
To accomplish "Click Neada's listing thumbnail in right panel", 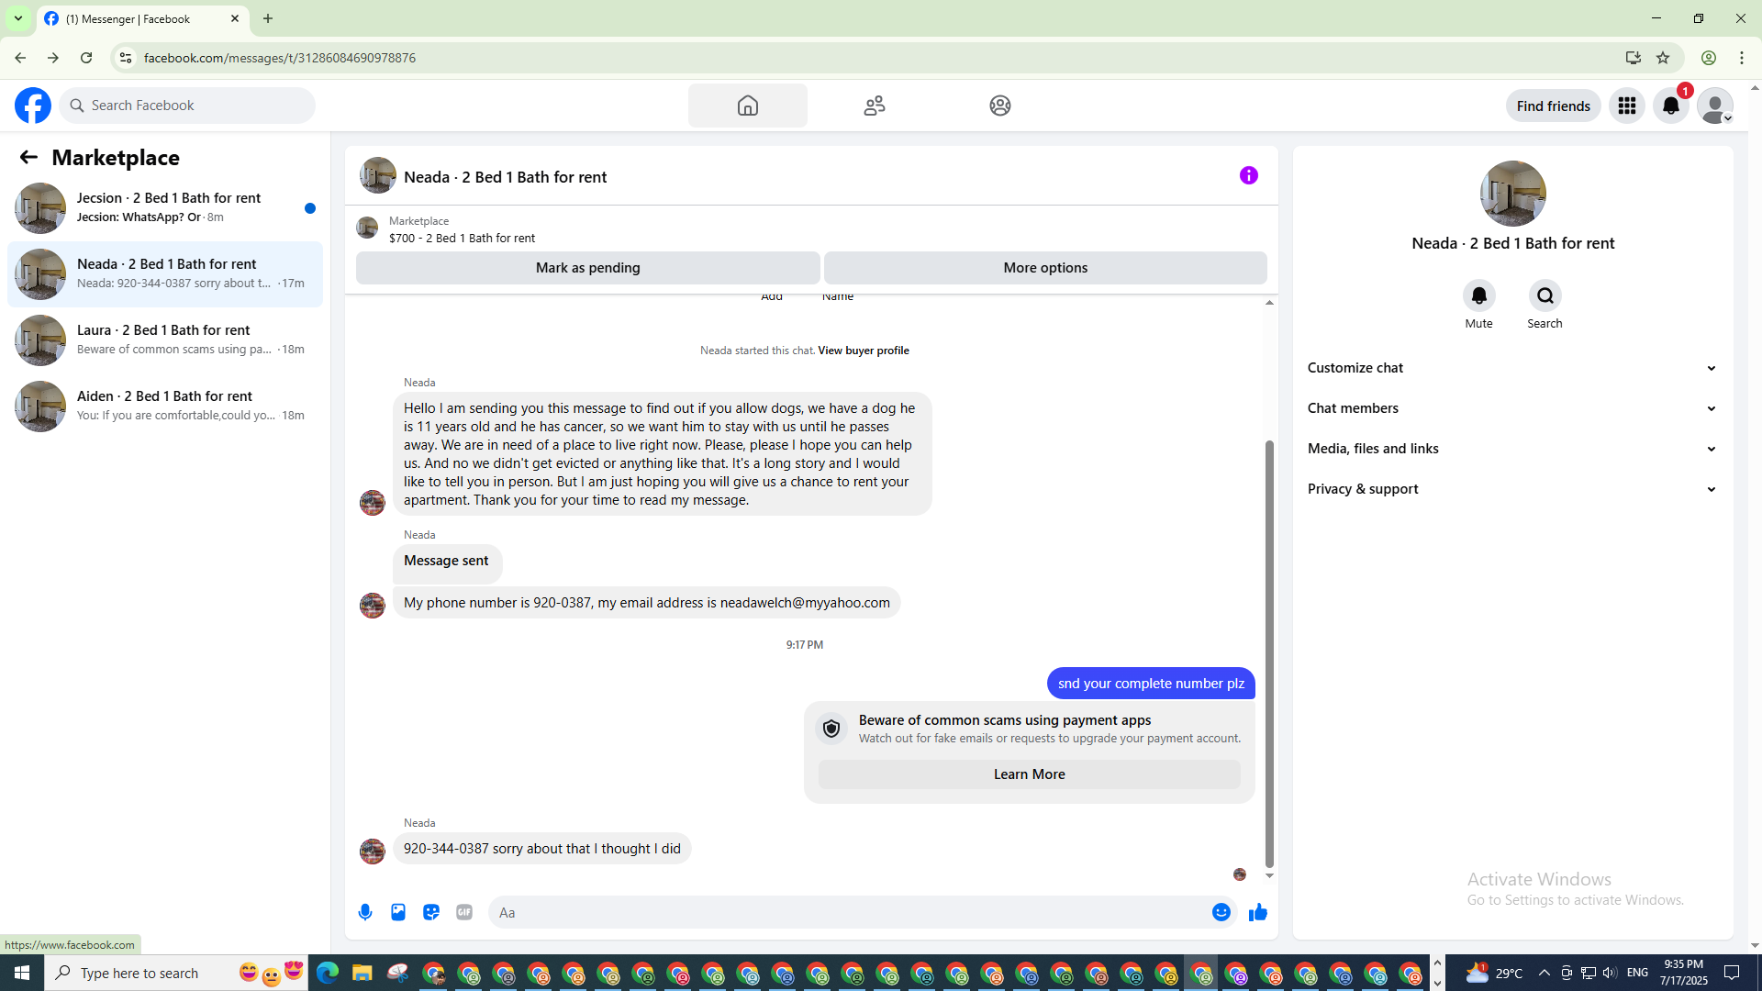I will click(1513, 194).
